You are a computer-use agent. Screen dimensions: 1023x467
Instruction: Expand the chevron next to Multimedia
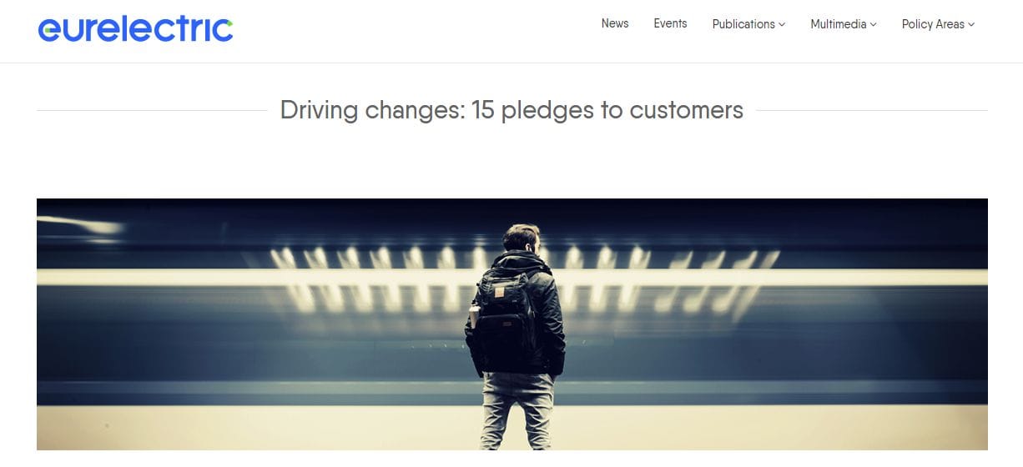pos(874,25)
